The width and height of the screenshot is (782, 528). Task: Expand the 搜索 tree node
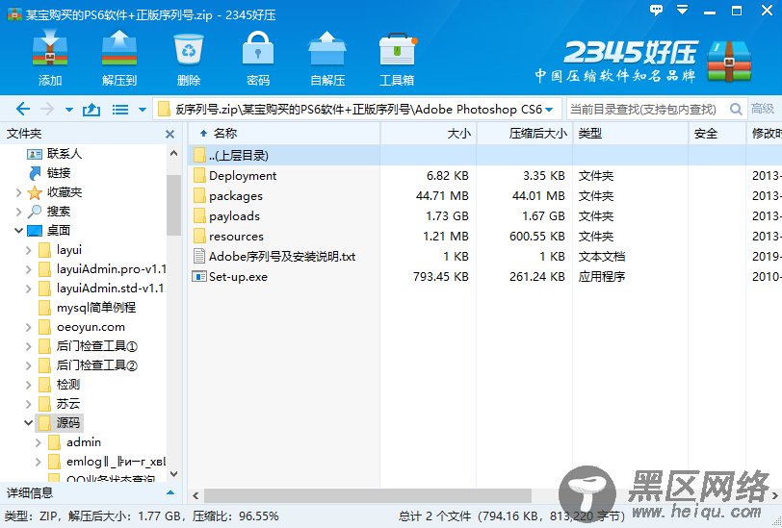pyautogui.click(x=18, y=212)
